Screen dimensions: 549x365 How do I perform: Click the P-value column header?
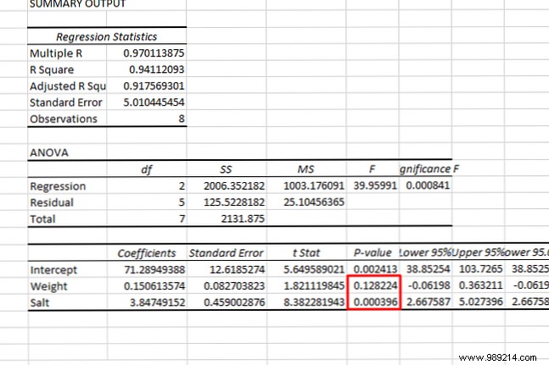[373, 252]
